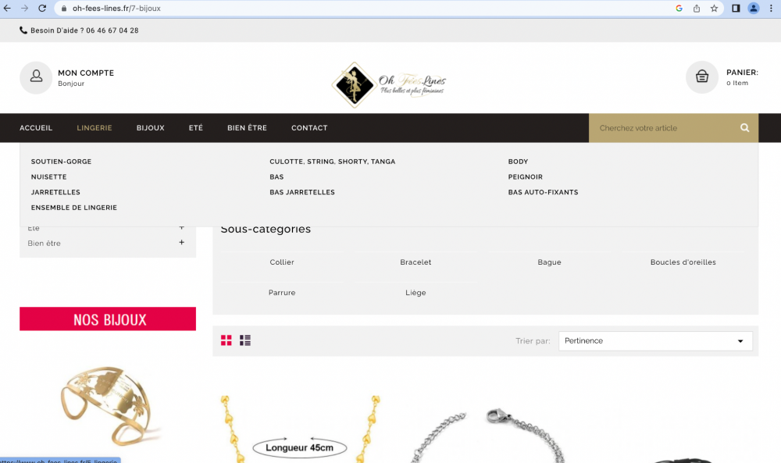Open the gold necklace Longueur 45cm product
Image resolution: width=781 pixels, height=463 pixels.
[x=300, y=428]
